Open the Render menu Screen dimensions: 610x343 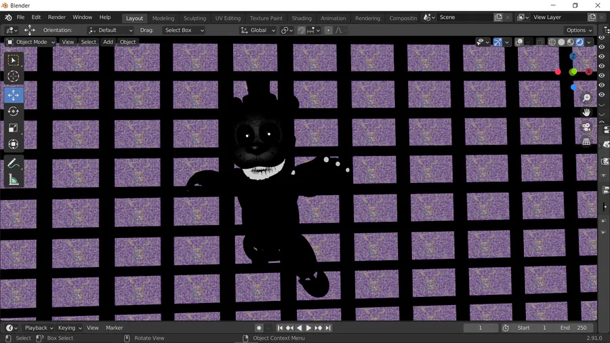(57, 18)
